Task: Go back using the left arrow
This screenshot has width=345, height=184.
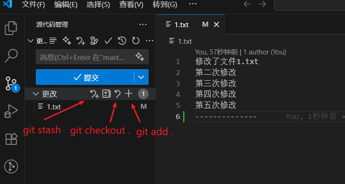Action: [x=247, y=4]
